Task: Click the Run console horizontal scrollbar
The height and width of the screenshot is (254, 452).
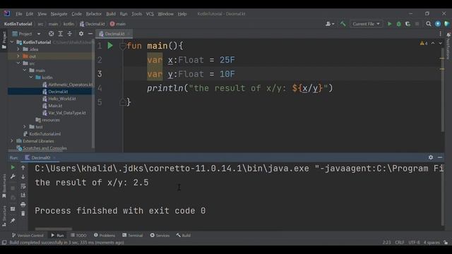Action: point(54,229)
